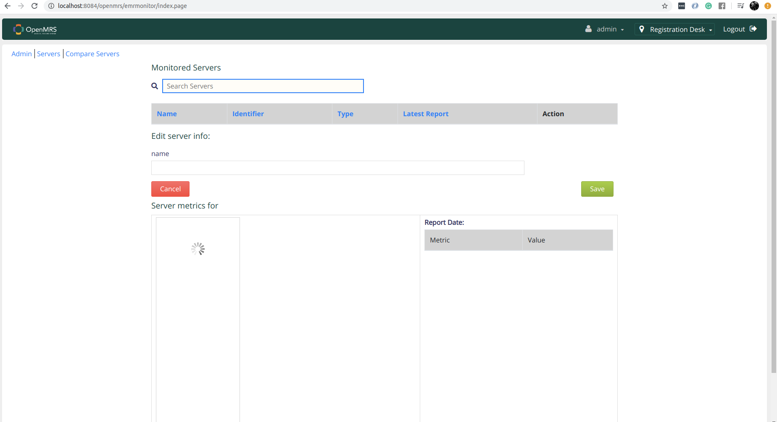Viewport: 777px width, 422px height.
Task: Click the OpenMRS logo
Action: pos(35,29)
